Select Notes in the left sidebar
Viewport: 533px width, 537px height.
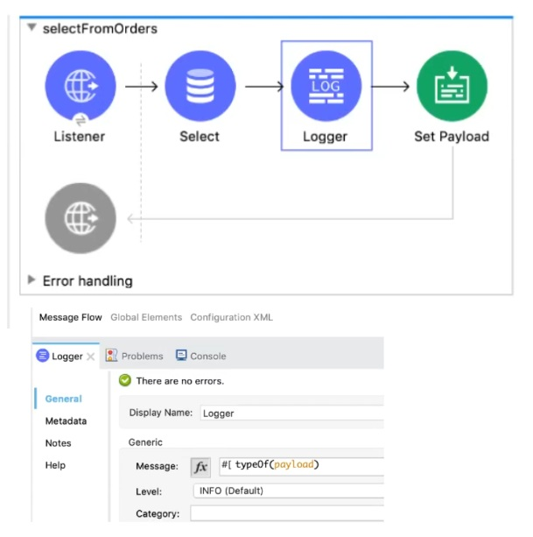coord(58,443)
